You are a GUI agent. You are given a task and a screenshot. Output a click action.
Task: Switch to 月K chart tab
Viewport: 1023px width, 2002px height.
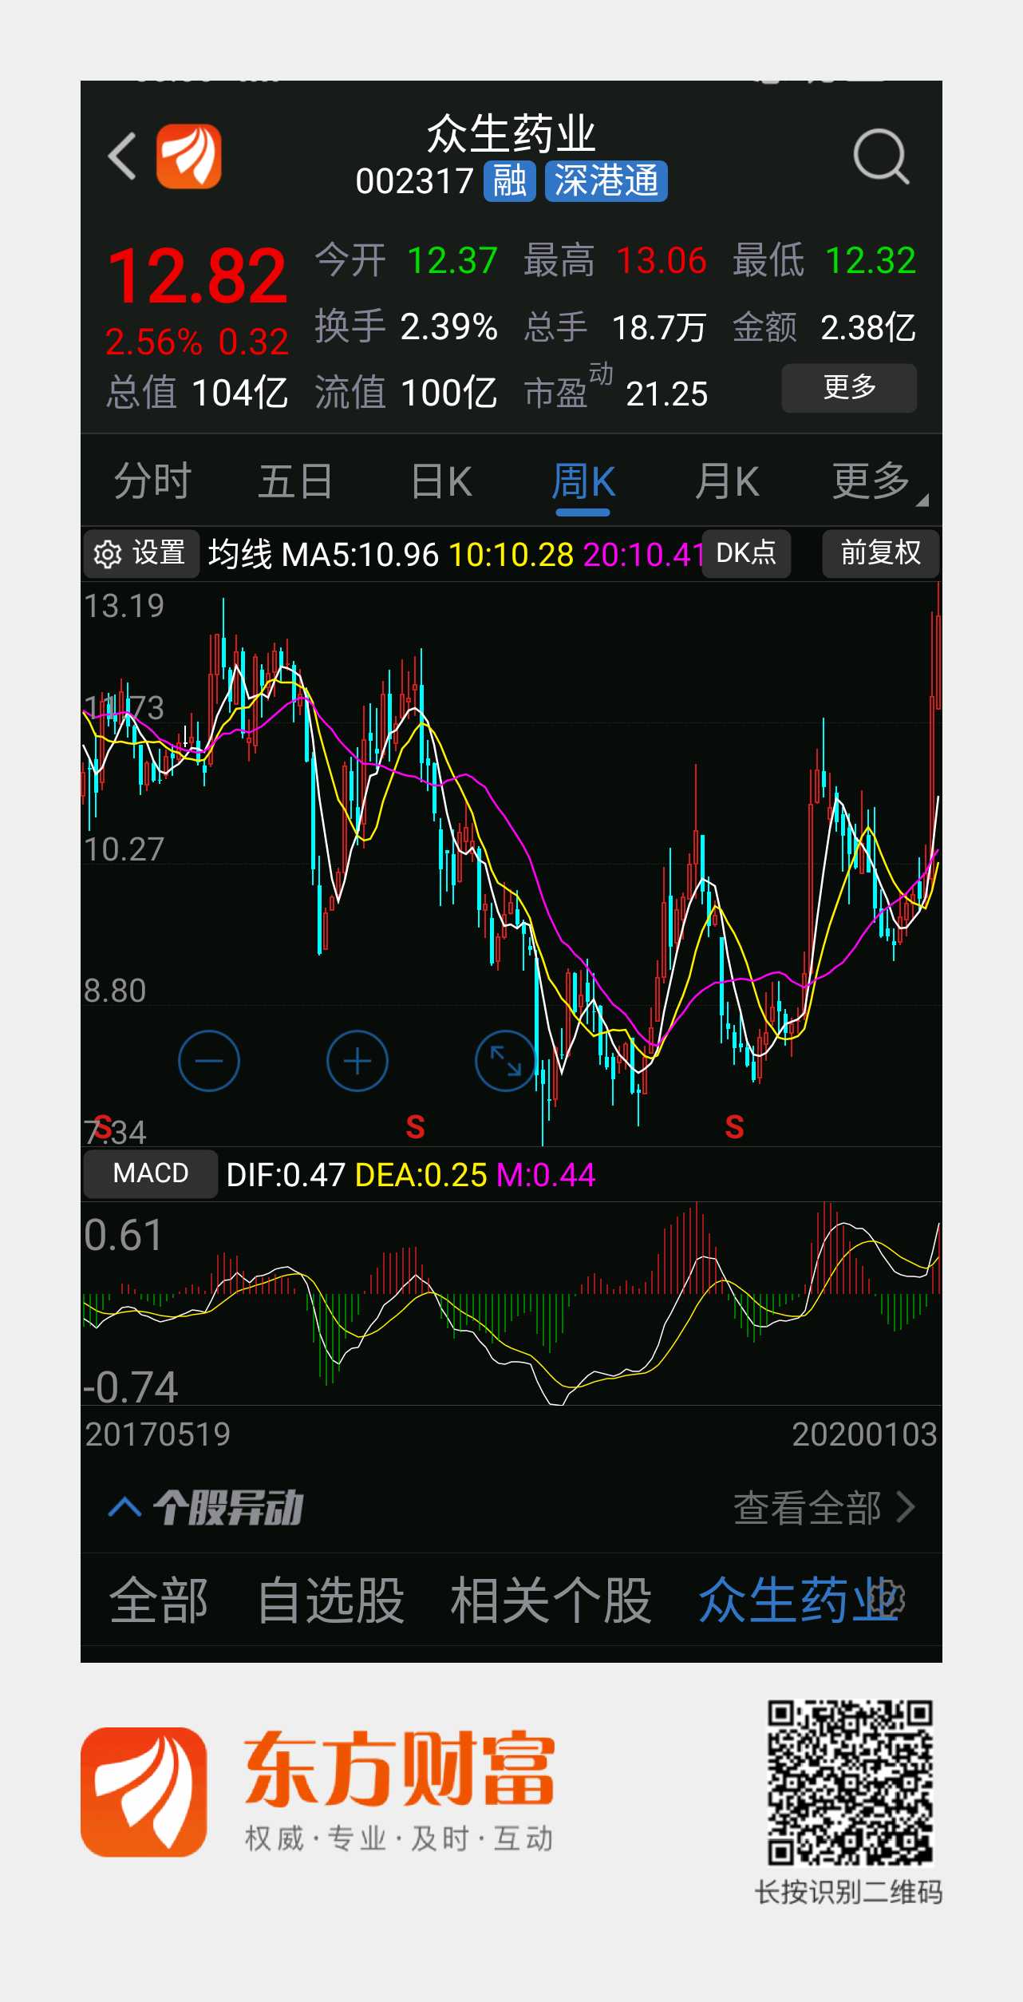coord(726,481)
